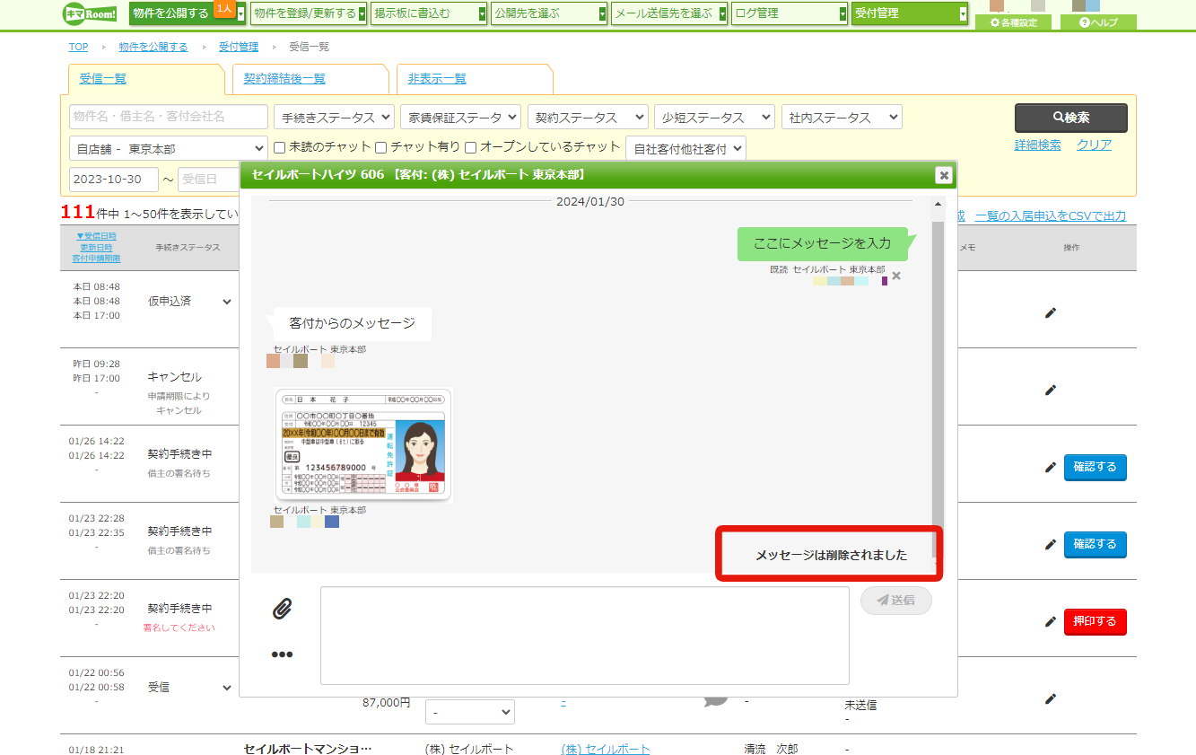Open the 少短ステータス dropdown

pyautogui.click(x=714, y=118)
